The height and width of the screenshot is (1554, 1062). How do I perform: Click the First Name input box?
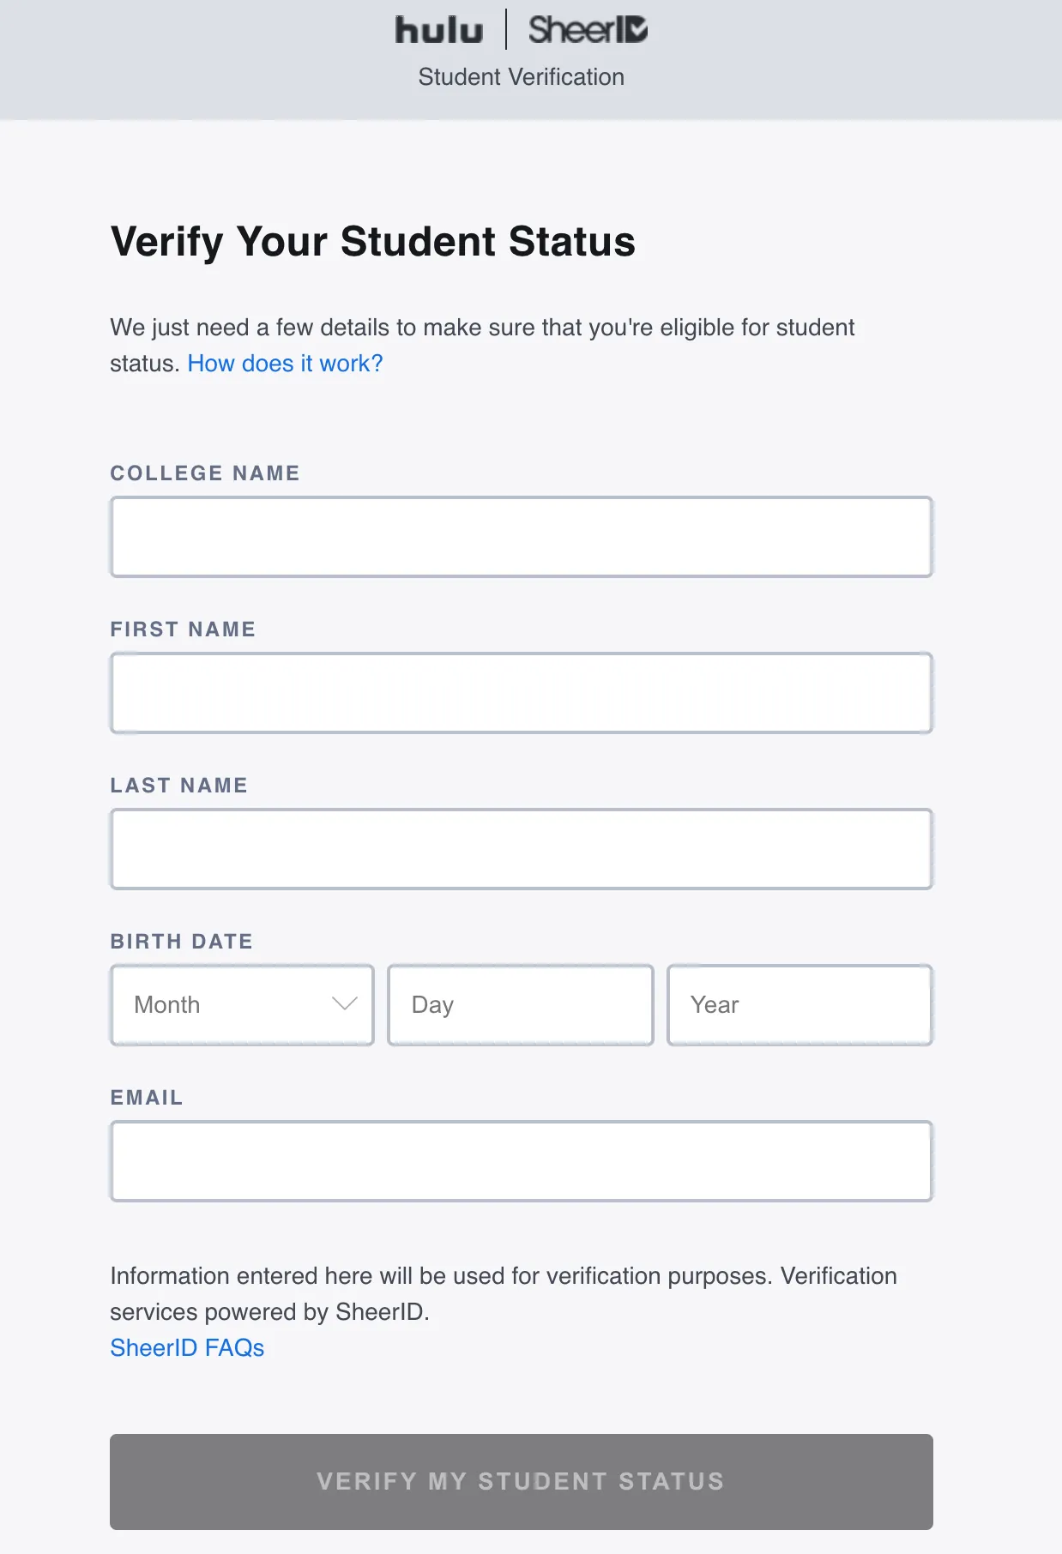[x=521, y=691]
